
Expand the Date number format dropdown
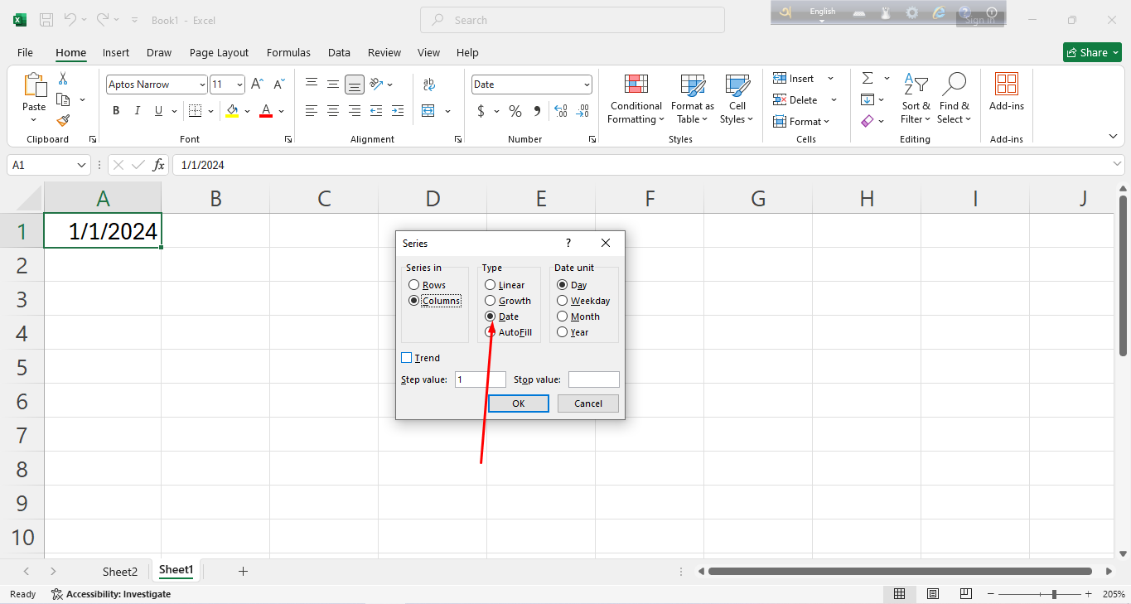587,85
